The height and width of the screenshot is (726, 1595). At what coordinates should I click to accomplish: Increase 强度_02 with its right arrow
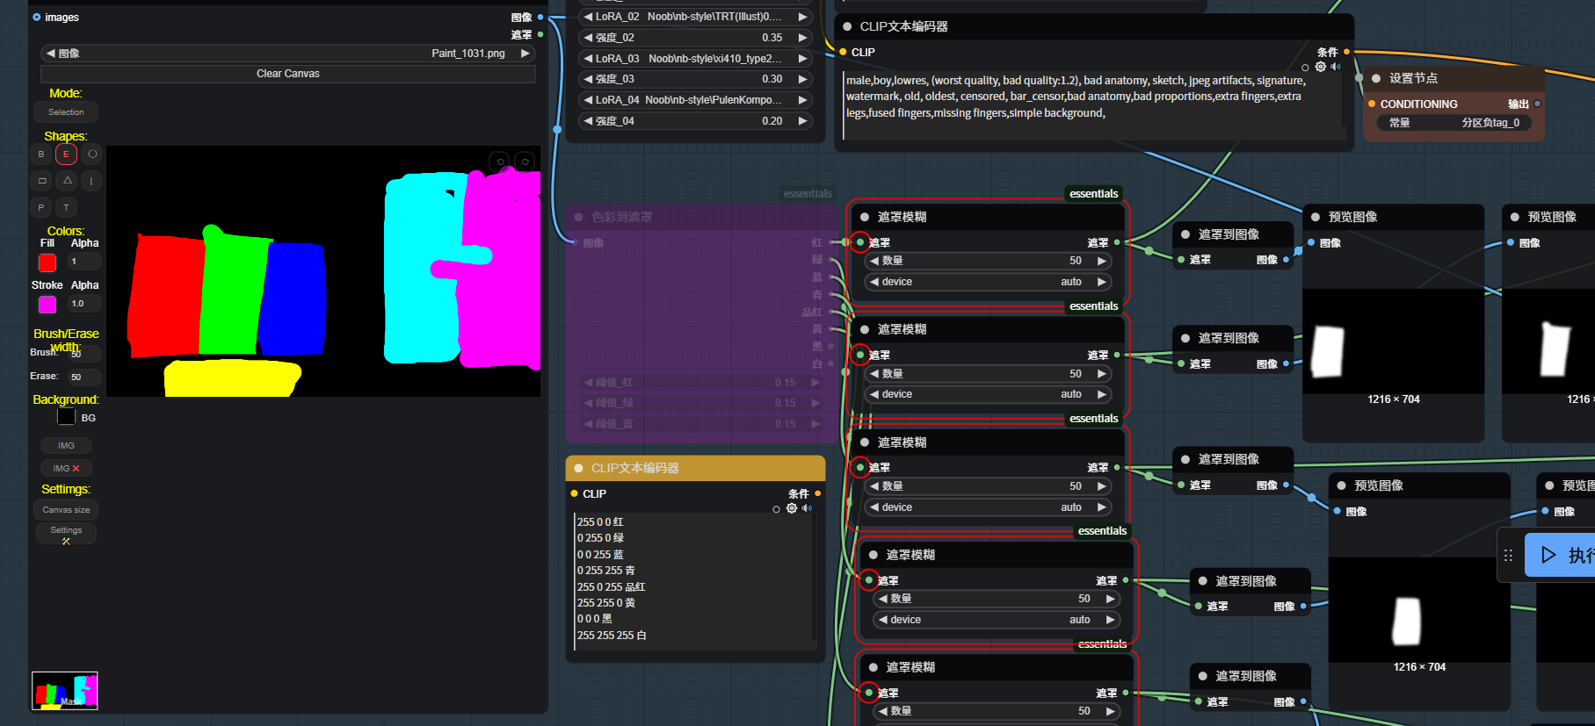(802, 38)
